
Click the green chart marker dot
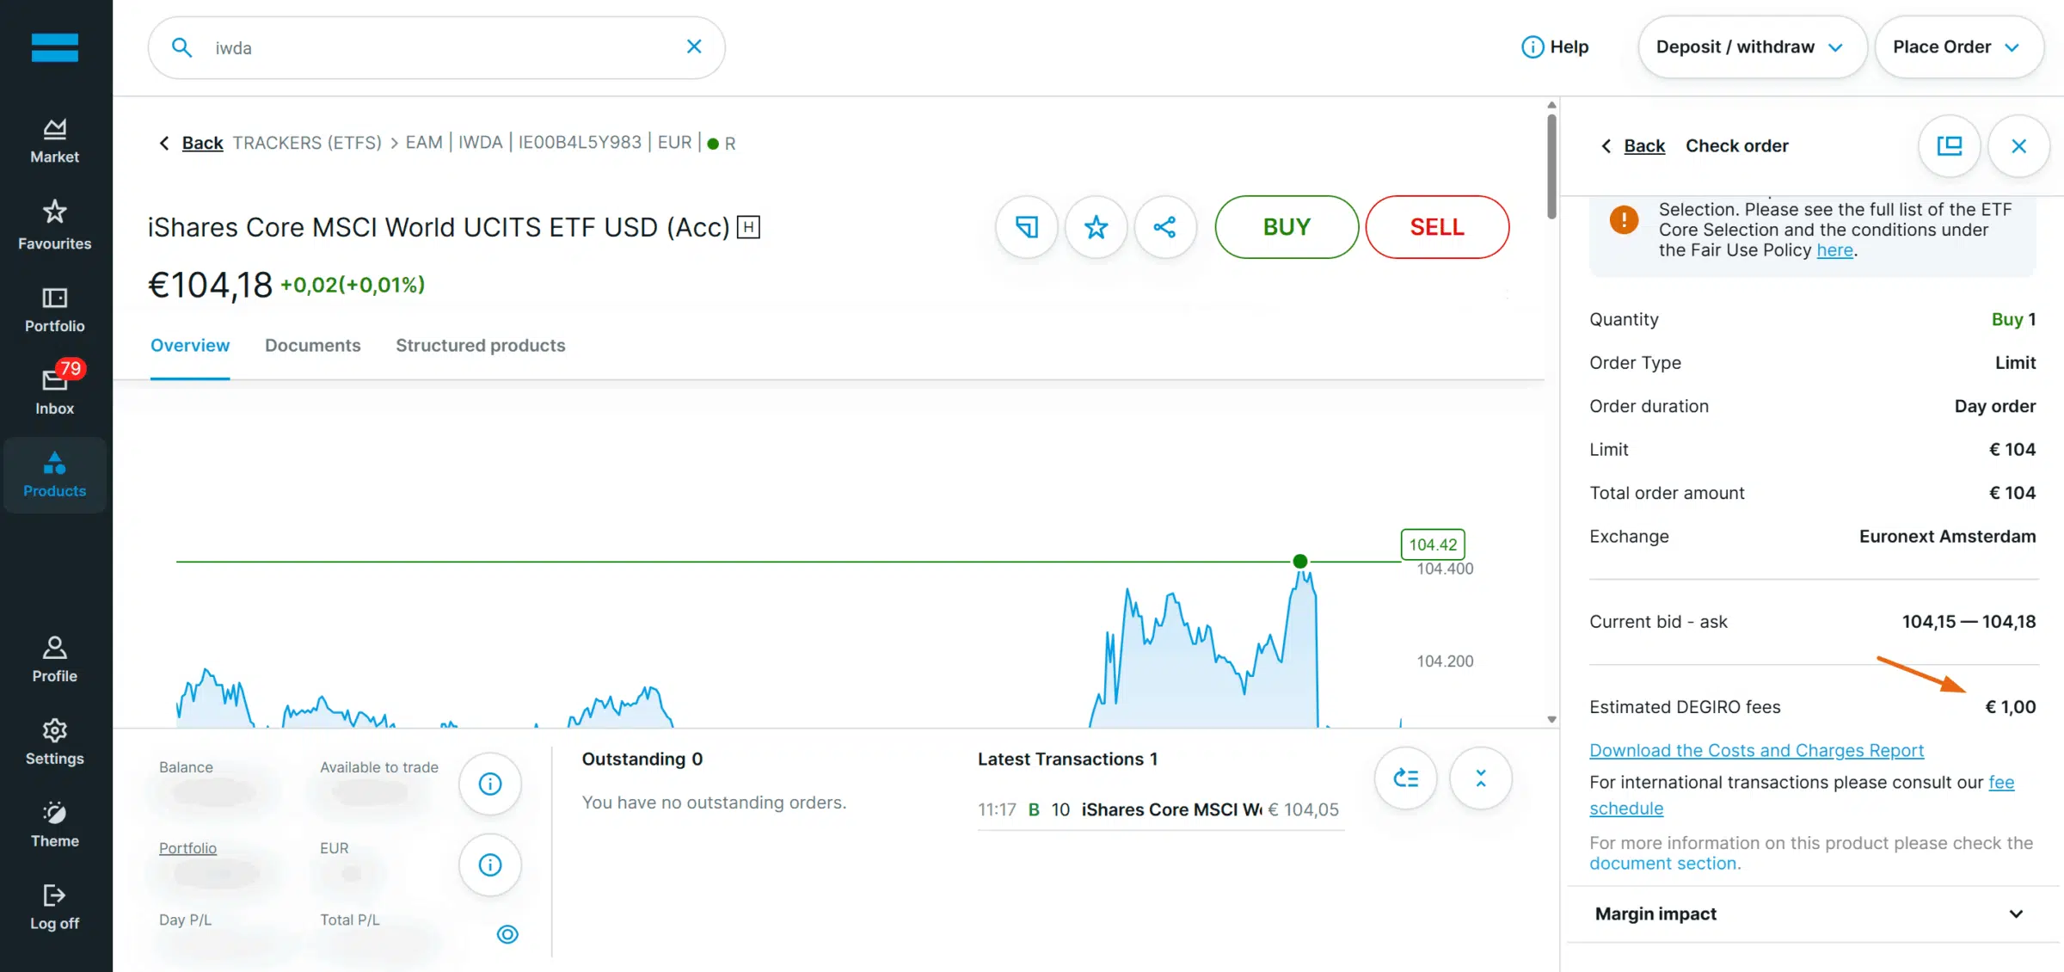click(1300, 562)
